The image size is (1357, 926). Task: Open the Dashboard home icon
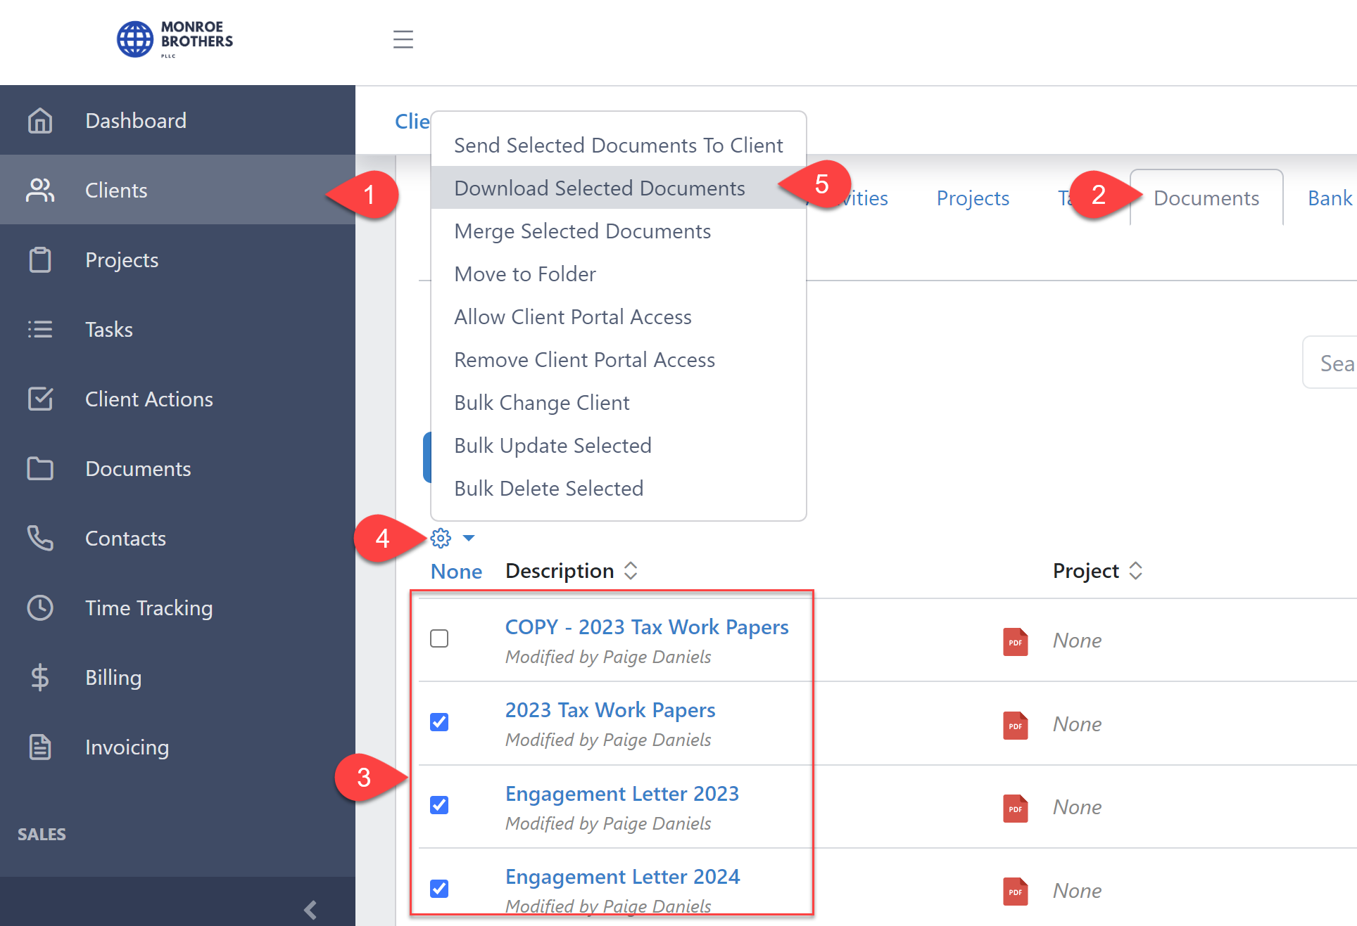click(40, 120)
